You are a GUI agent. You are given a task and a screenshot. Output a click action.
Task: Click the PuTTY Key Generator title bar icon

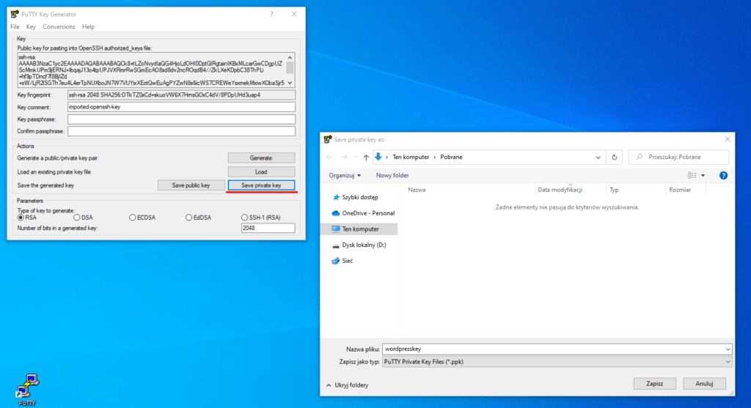pyautogui.click(x=15, y=15)
